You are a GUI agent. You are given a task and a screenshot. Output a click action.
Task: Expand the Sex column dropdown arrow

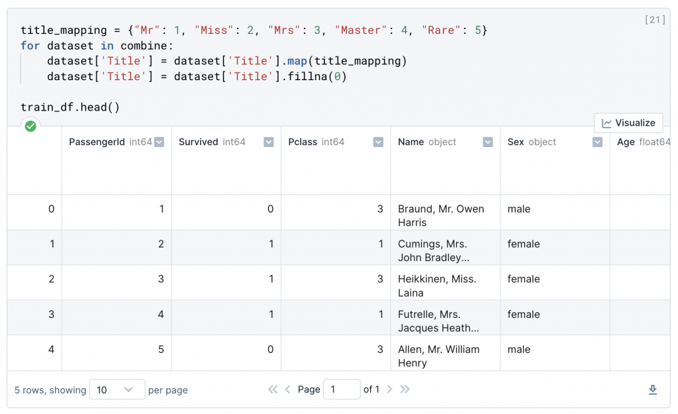pos(597,142)
